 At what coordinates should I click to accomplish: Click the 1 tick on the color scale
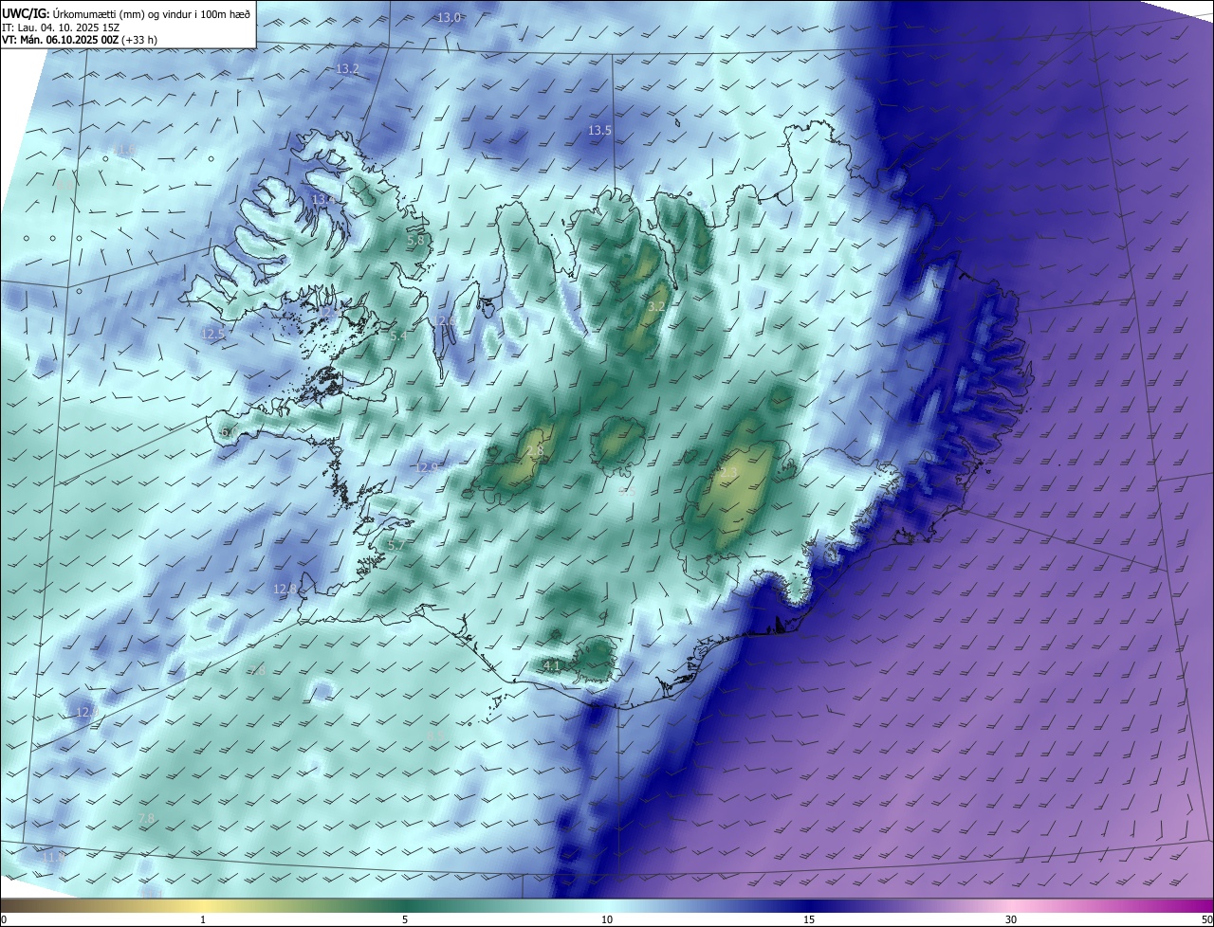pos(203,919)
